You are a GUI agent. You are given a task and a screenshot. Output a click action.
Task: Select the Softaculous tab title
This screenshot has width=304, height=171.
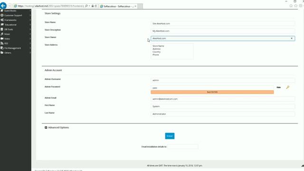tap(118, 6)
